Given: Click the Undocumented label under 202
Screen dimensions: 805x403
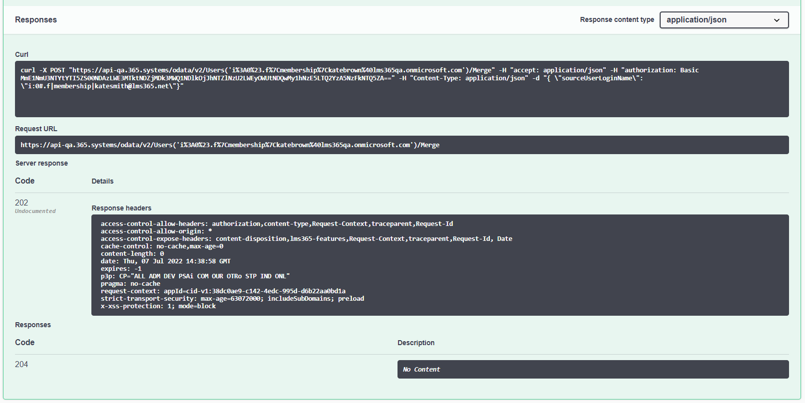Looking at the screenshot, I should (35, 211).
